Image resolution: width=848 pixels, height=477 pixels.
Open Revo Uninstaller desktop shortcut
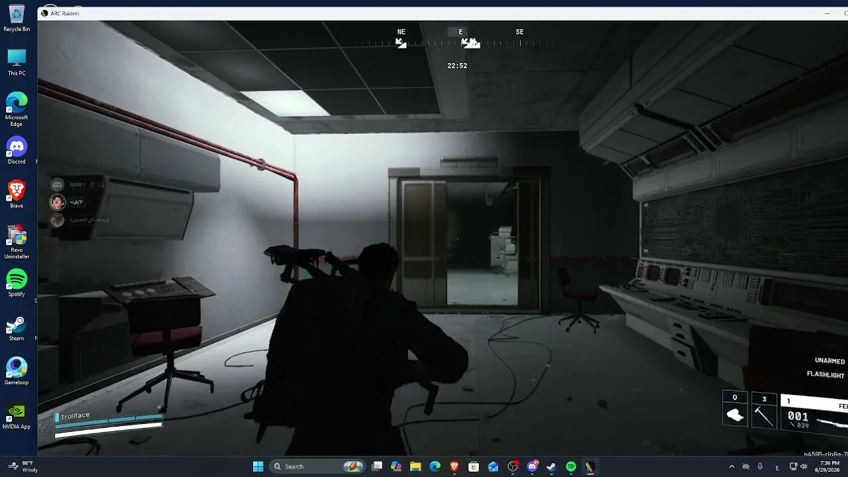[17, 242]
